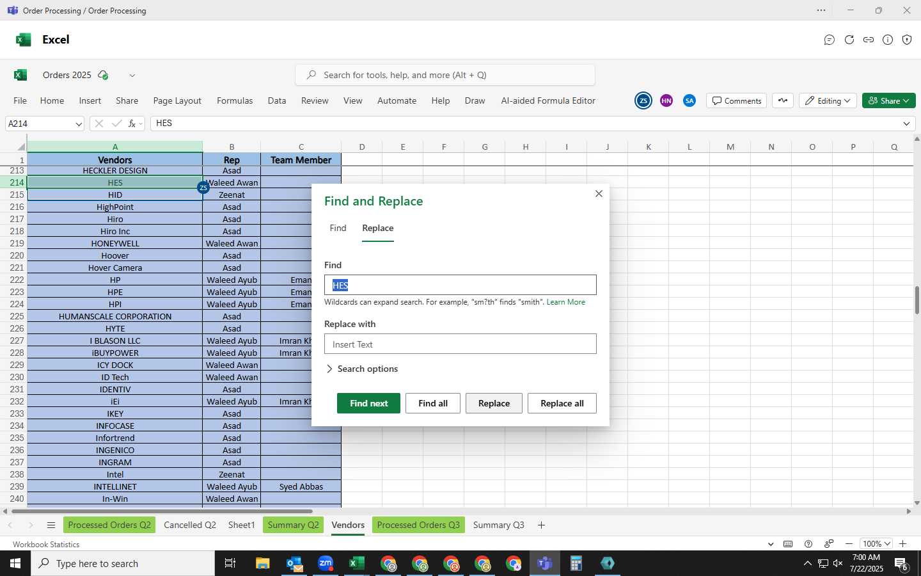Open the Page Layout ribbon tab
The image size is (921, 576).
[177, 101]
